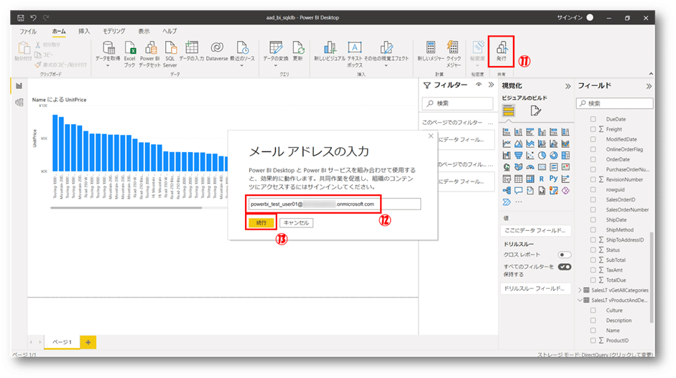Click 新しいメジャー ribbon icon
676x378 pixels.
[x=431, y=52]
